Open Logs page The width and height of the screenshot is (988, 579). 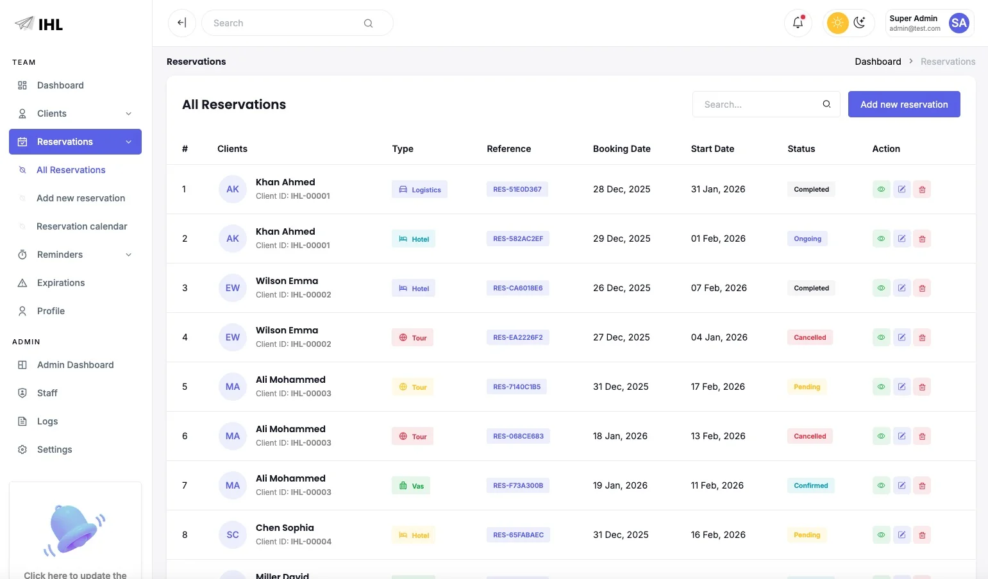coord(75,421)
